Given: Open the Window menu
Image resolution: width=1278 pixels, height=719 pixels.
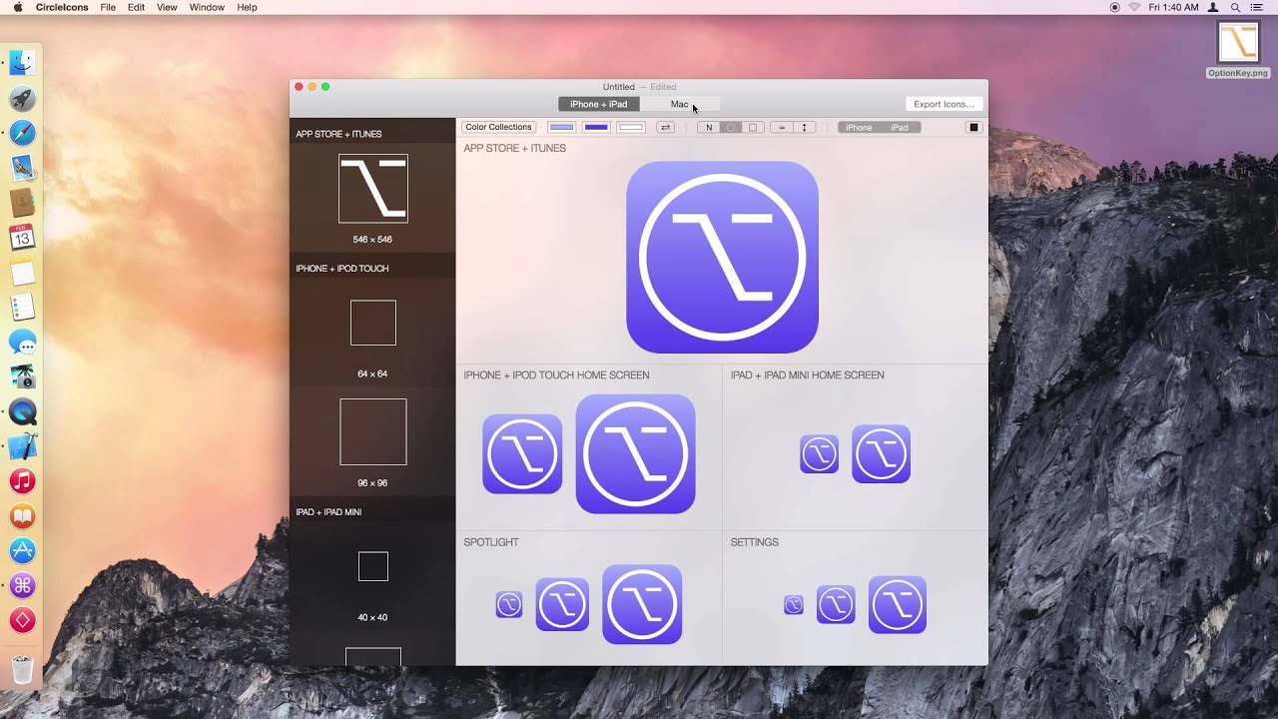Looking at the screenshot, I should coord(207,7).
